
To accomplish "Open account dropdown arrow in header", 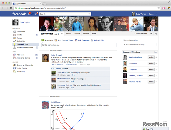I will [157, 14].
